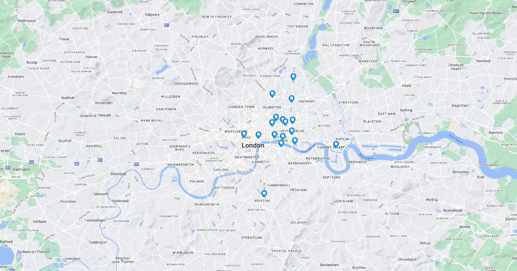Select the Richmond place label

120,201
